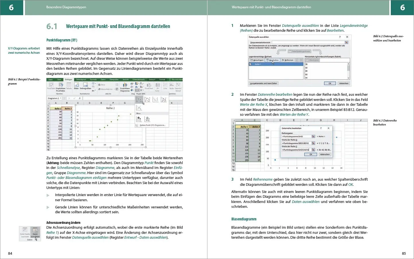Toggle the Reihe 1 checkbox in legend list
The width and height of the screenshot is (414, 259).
click(250, 64)
